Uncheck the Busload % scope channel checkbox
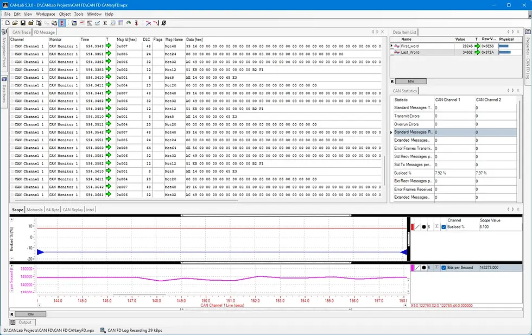The width and height of the screenshot is (532, 335). (444, 227)
